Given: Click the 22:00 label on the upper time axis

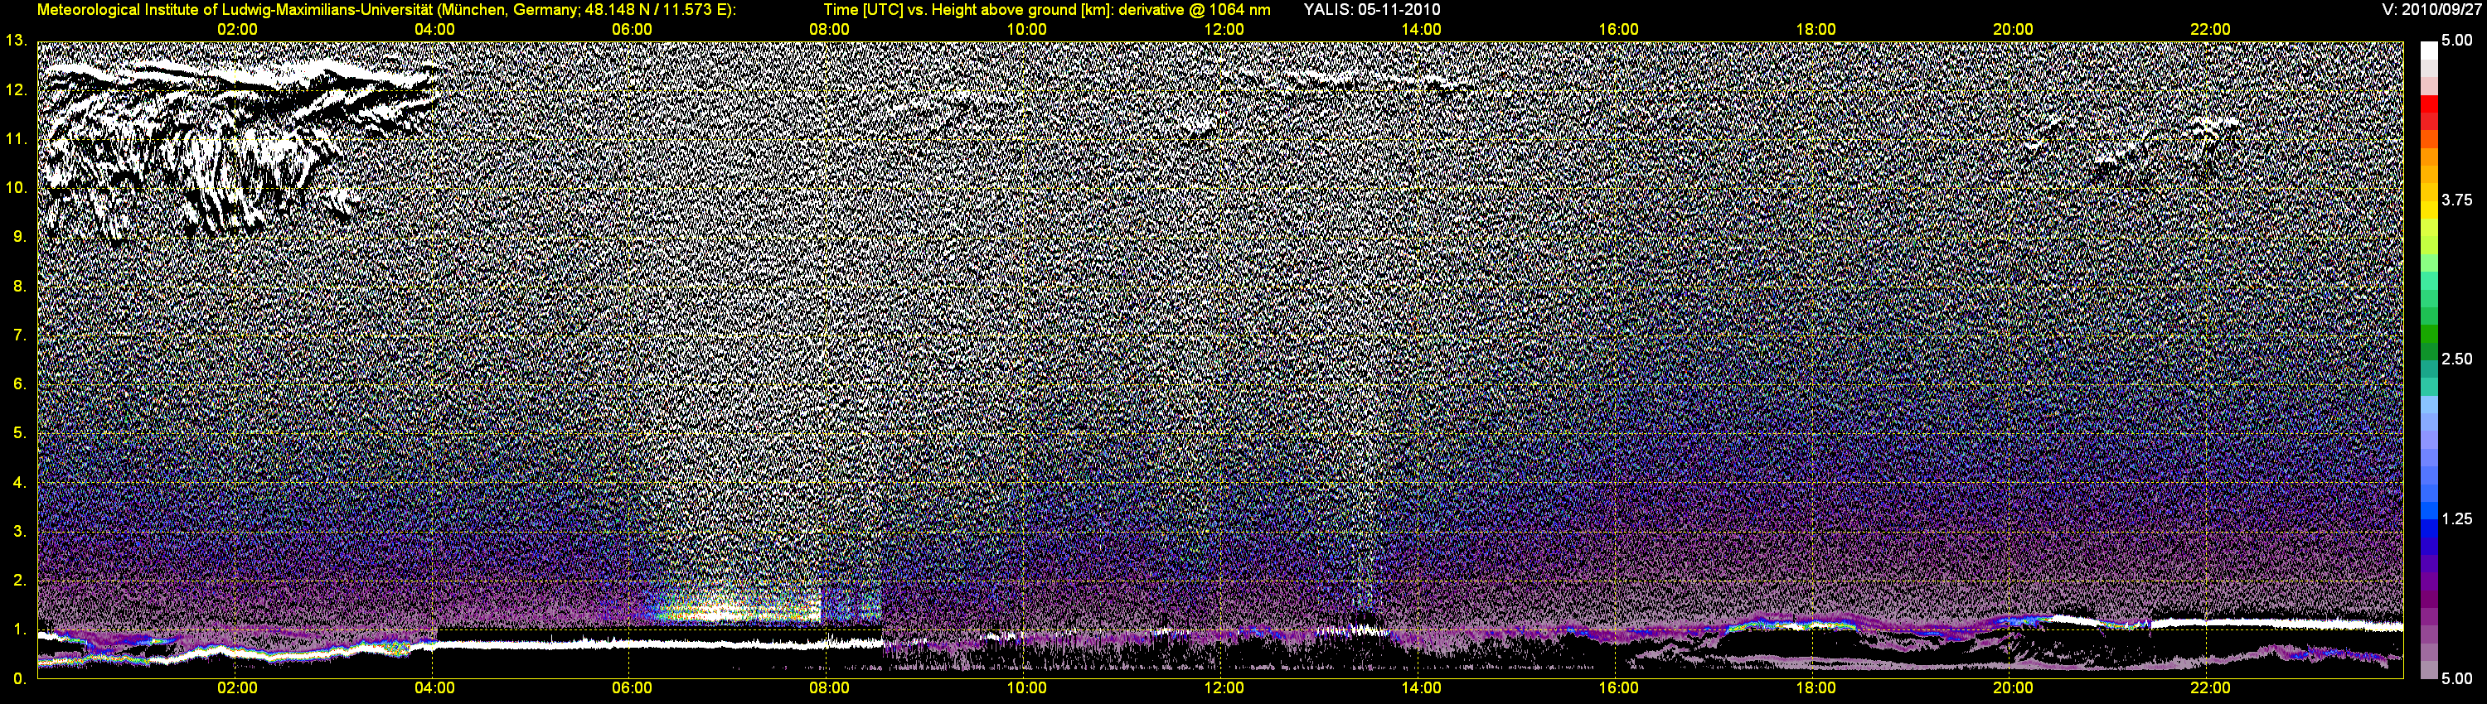Looking at the screenshot, I should (2210, 30).
